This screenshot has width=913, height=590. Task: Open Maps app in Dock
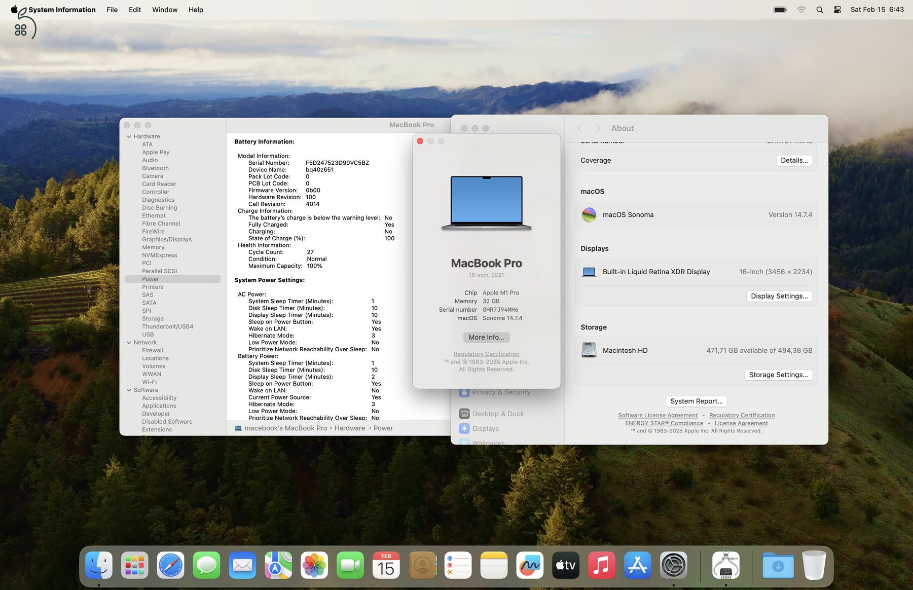[x=278, y=565]
